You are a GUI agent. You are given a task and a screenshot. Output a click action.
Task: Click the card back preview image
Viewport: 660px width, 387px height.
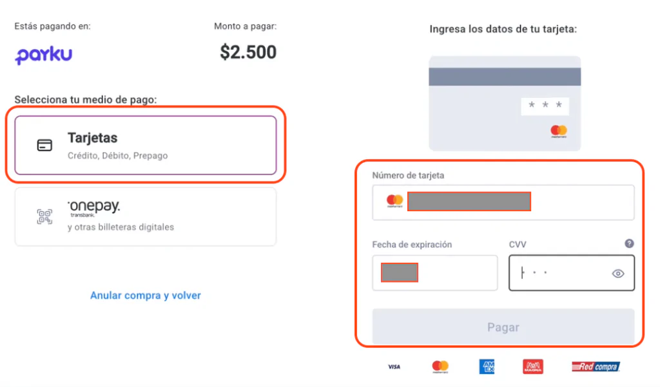505,103
